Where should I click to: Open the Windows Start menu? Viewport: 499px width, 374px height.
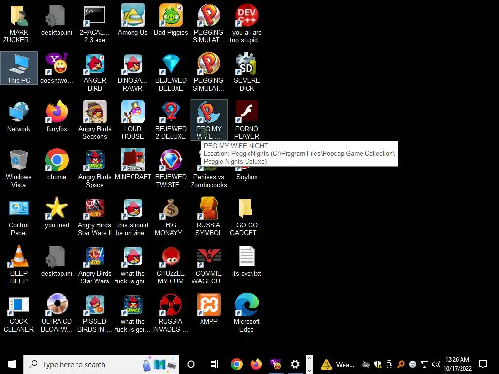(x=12, y=364)
